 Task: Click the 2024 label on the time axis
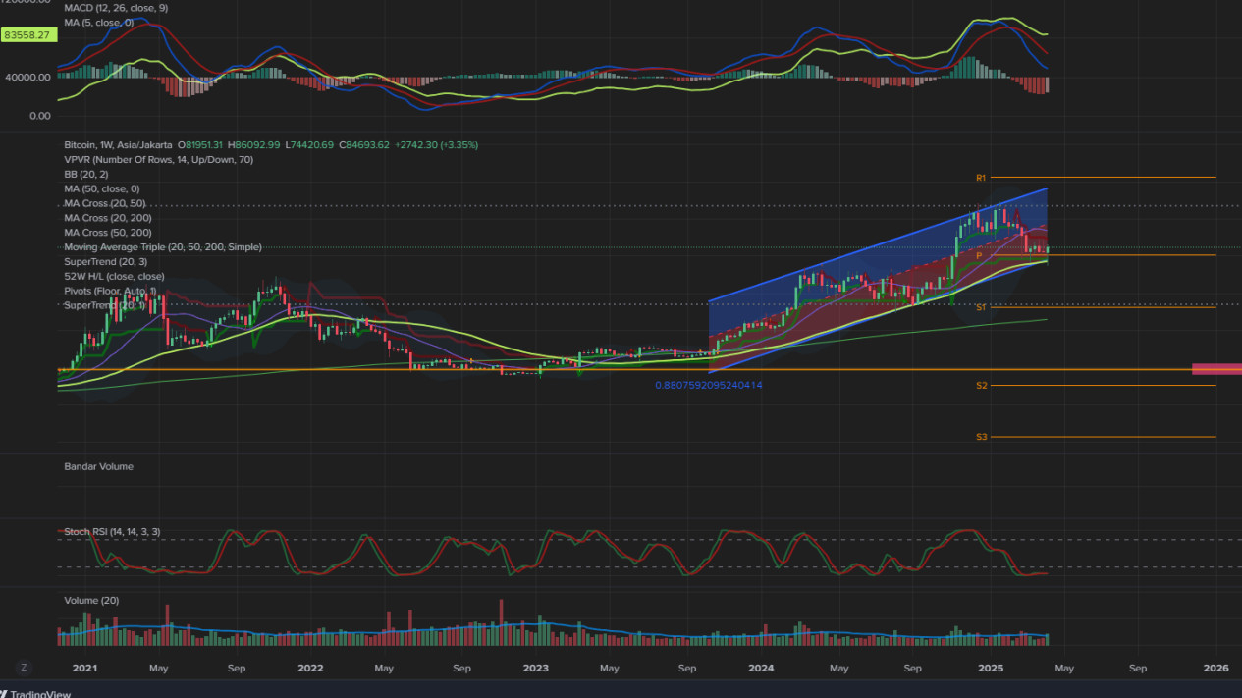[x=761, y=669]
